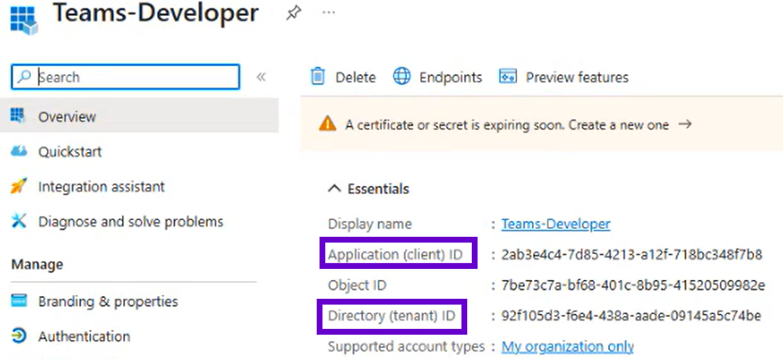The height and width of the screenshot is (360, 783).
Task: Click the Delete toolbar button label
Action: point(355,77)
